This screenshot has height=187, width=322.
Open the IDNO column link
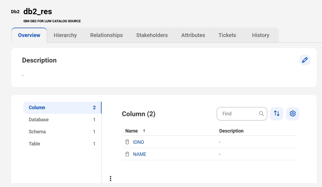[138, 142]
